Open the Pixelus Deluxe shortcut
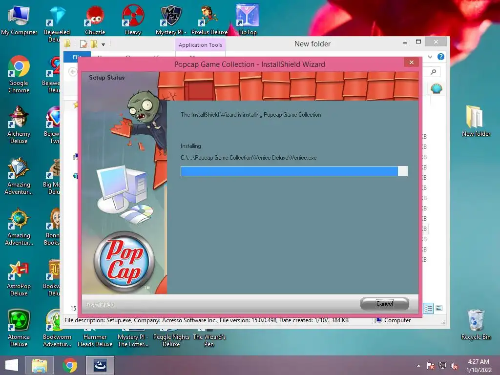This screenshot has height=375, width=500. (209, 20)
